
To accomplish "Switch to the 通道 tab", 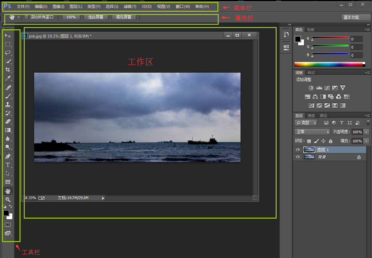I will pos(311,116).
